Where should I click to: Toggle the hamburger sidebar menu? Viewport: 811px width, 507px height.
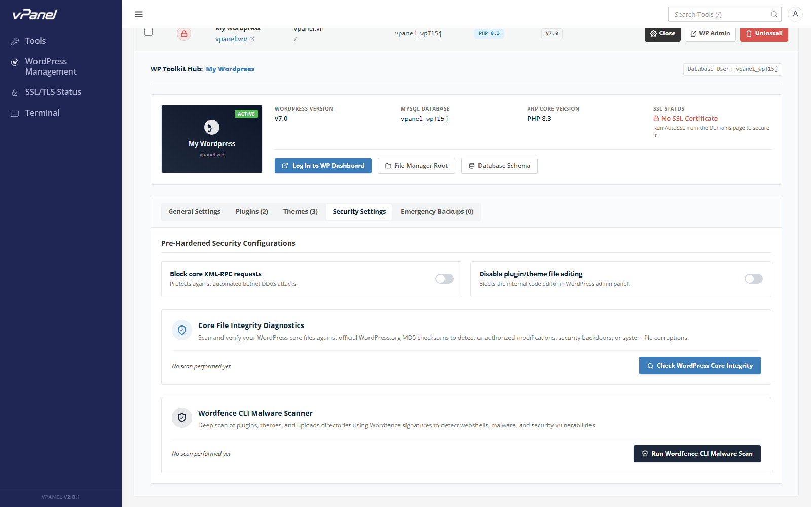tap(139, 14)
